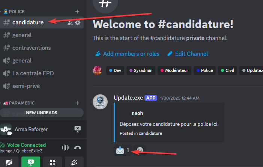Click the add reaction smiley icon
The width and height of the screenshot is (263, 167).
(140, 150)
